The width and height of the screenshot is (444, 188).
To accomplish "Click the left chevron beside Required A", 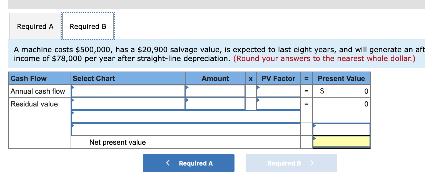I will pos(168,163).
